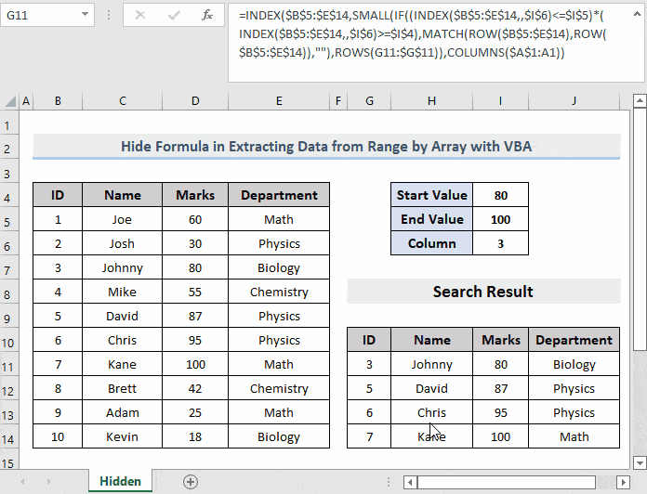Add a new sheet with plus icon
Image resolution: width=647 pixels, height=494 pixels.
click(191, 481)
